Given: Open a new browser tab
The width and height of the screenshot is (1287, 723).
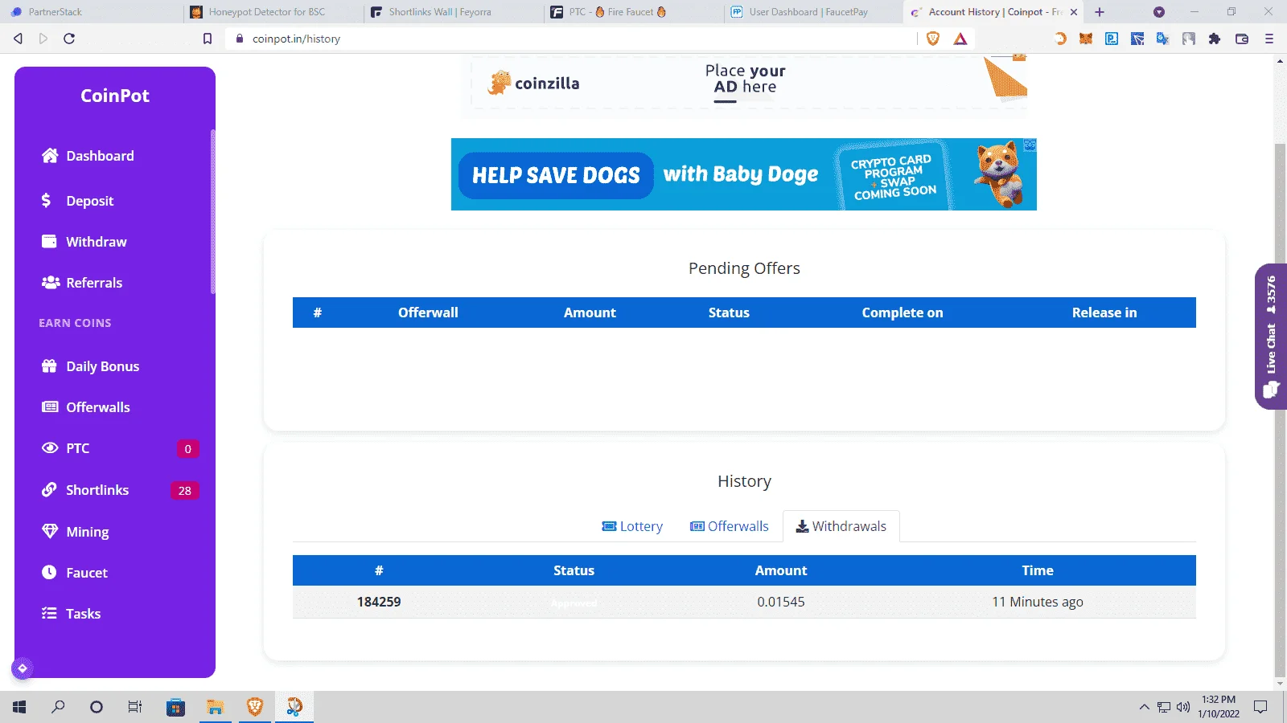Looking at the screenshot, I should tap(1100, 12).
